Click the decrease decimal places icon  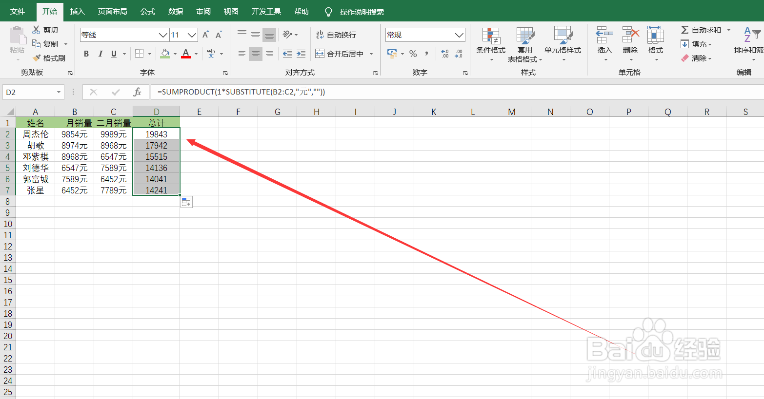[x=459, y=54]
